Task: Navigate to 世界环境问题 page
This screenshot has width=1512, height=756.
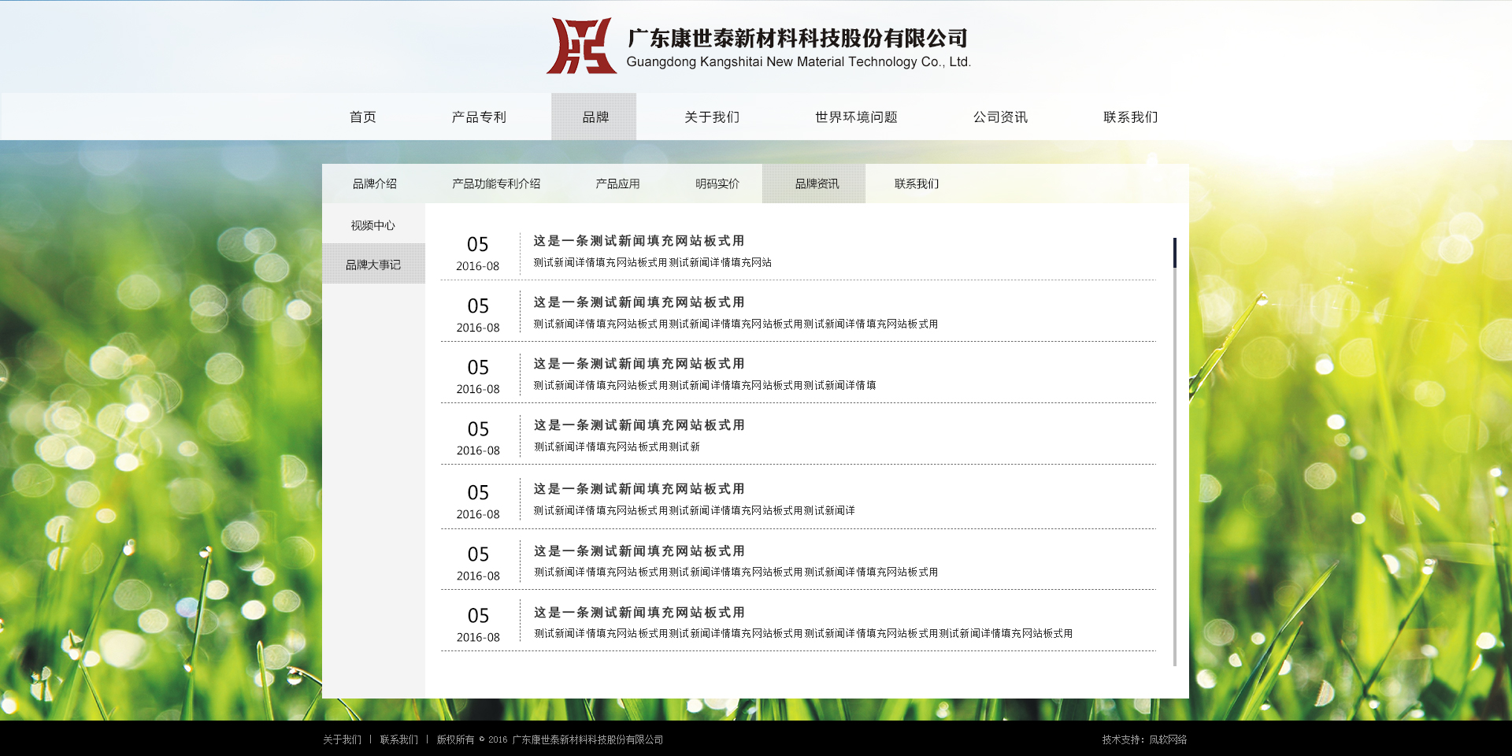Action: [856, 117]
